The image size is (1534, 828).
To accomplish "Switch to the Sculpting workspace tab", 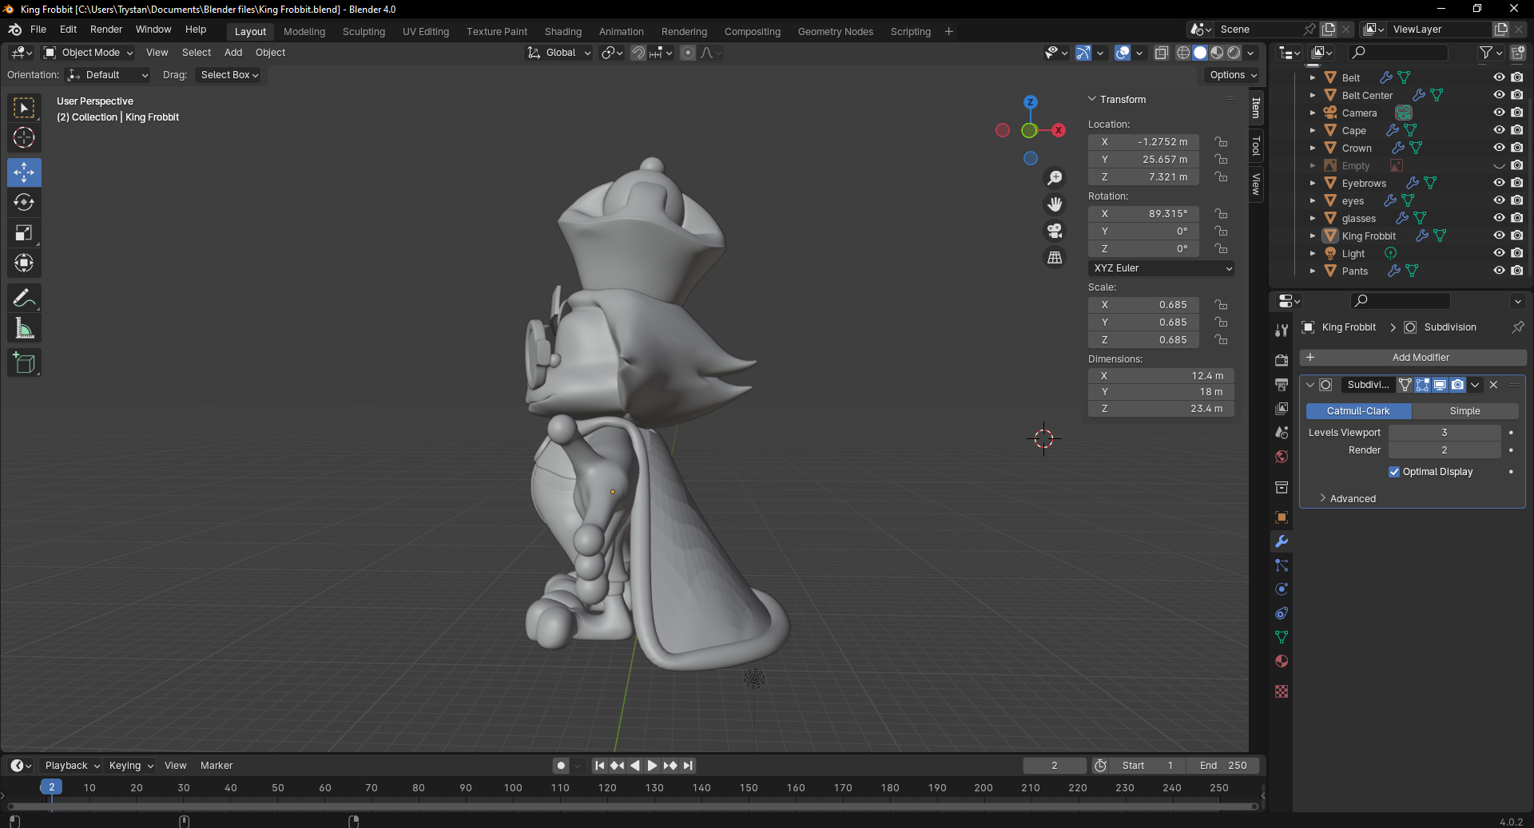I will point(364,31).
